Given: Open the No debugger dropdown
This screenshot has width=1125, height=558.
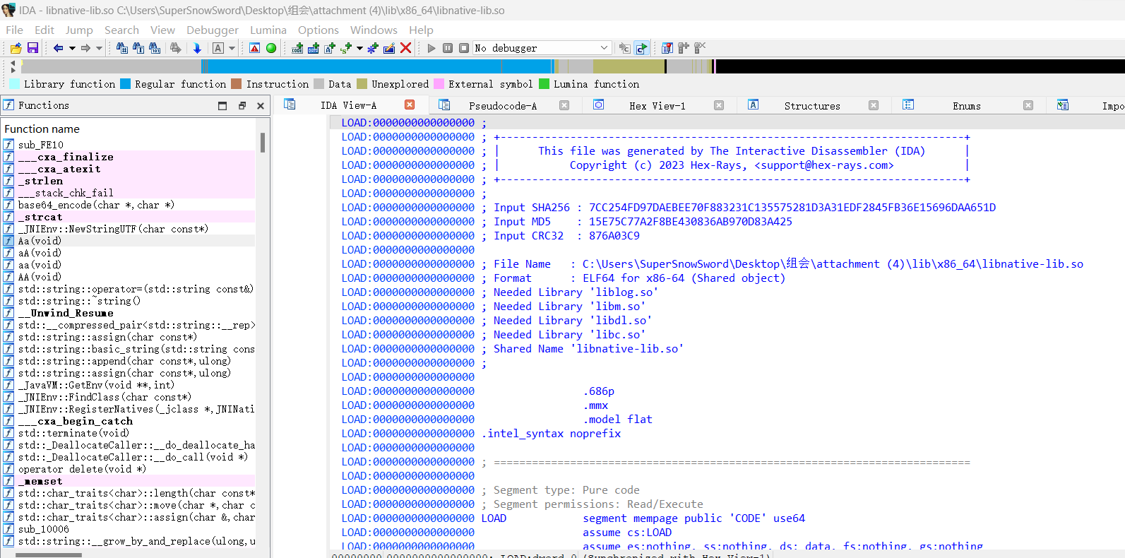Looking at the screenshot, I should (542, 48).
